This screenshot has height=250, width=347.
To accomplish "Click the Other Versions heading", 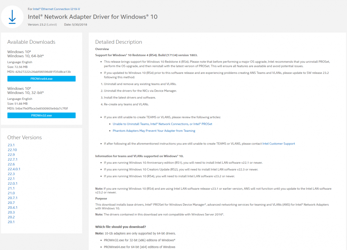I will [25, 138].
